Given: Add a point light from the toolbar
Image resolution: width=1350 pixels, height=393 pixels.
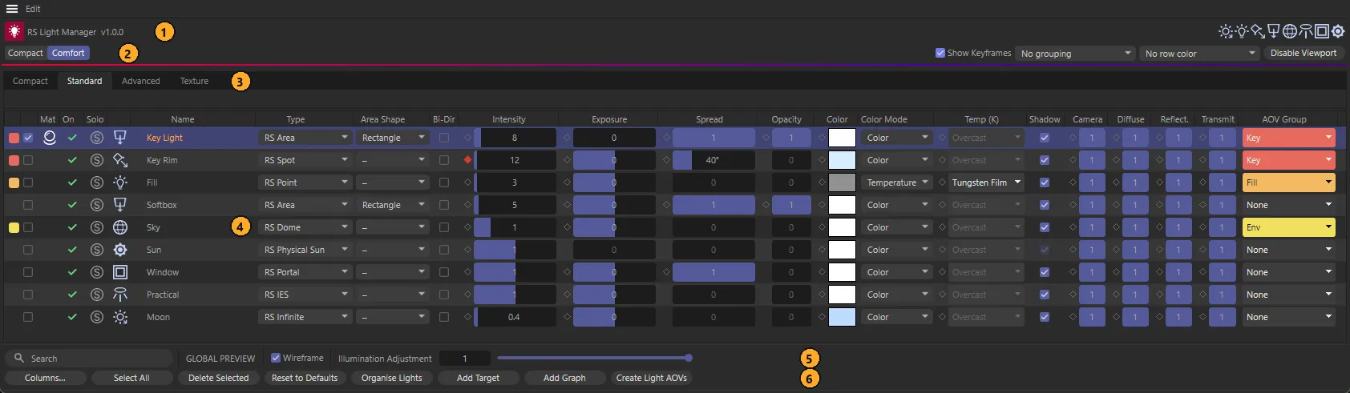Looking at the screenshot, I should coord(1242,31).
